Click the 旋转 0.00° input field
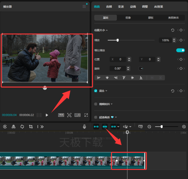Viewport: 188px width, 179px height. pyautogui.click(x=118, y=69)
